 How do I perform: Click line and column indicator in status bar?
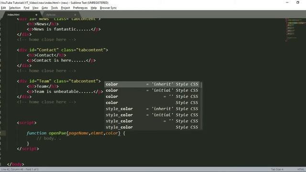(x=20, y=169)
